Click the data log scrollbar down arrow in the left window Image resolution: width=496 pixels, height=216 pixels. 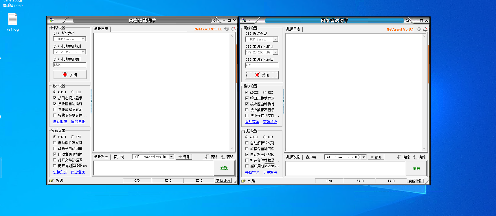pos(232,148)
